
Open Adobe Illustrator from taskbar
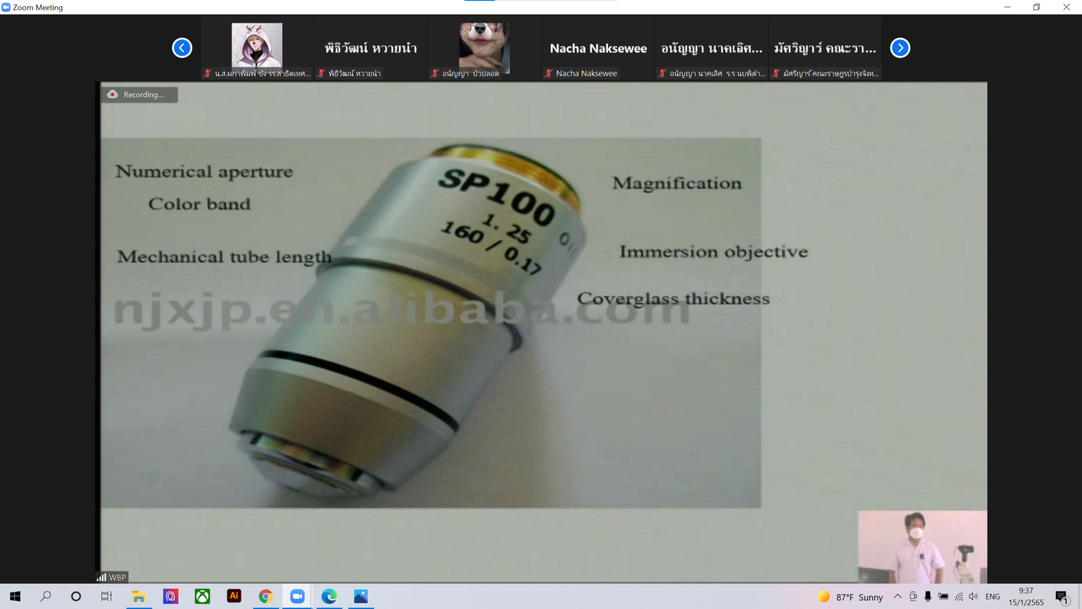click(234, 596)
